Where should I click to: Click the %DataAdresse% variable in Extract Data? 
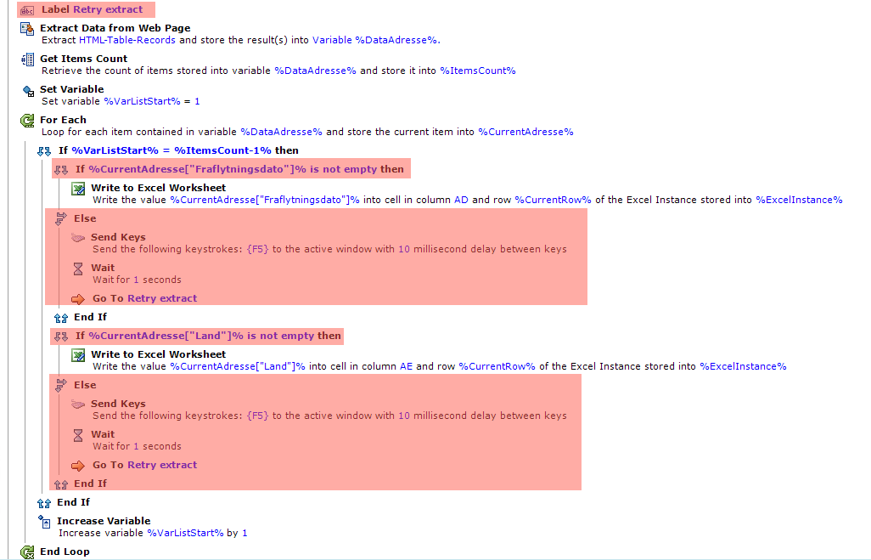(396, 40)
